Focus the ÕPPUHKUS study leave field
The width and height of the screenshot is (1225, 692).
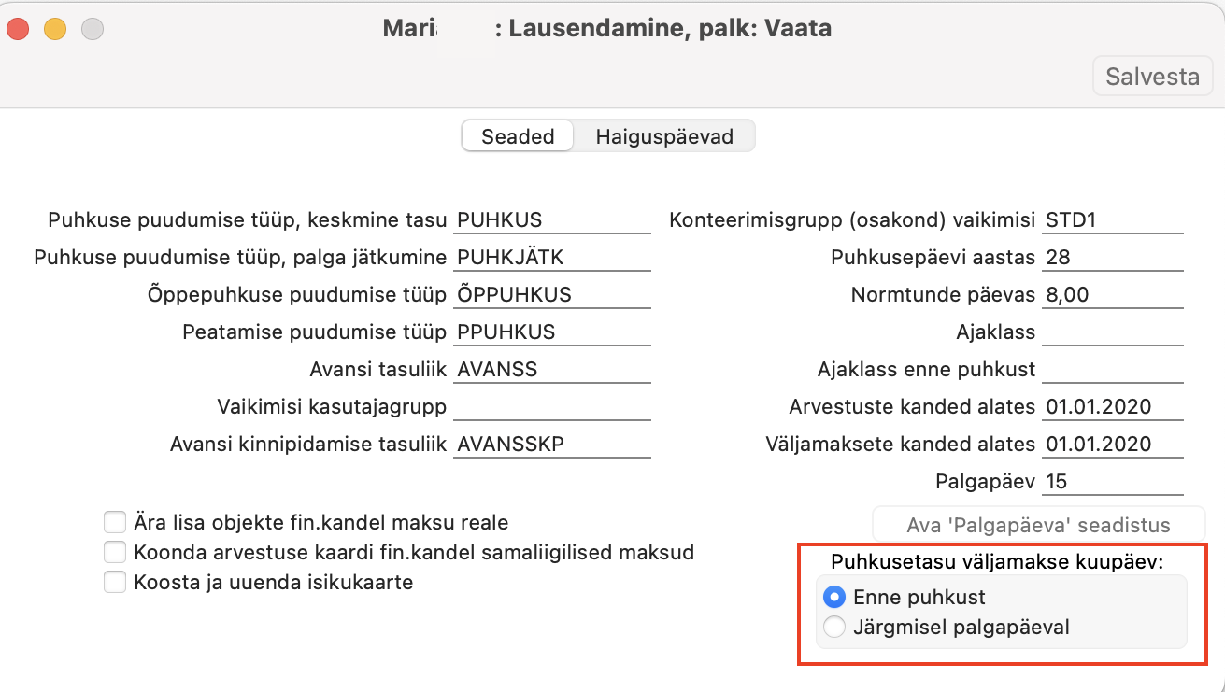(x=551, y=295)
